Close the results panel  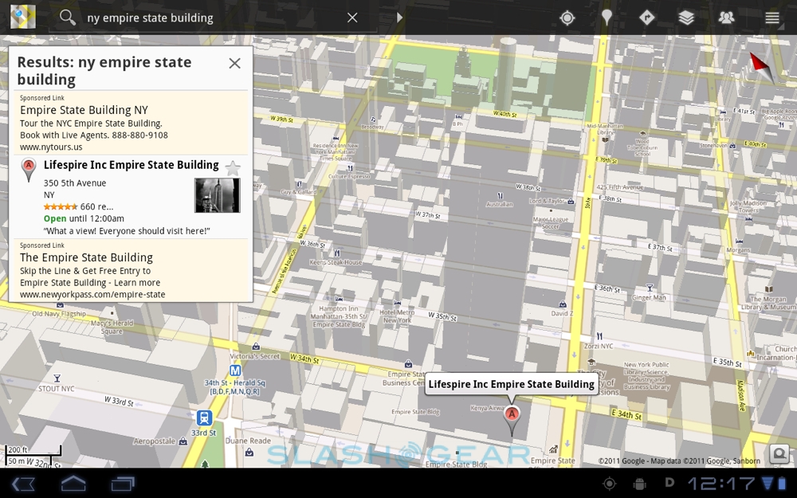234,64
